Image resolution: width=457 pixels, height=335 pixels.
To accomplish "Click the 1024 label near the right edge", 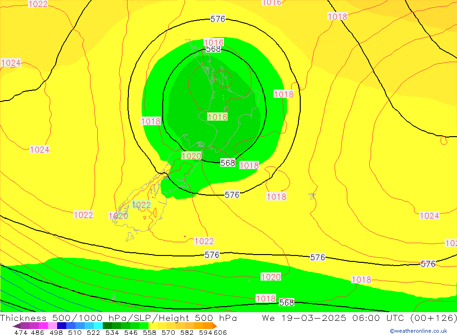I will tap(429, 216).
